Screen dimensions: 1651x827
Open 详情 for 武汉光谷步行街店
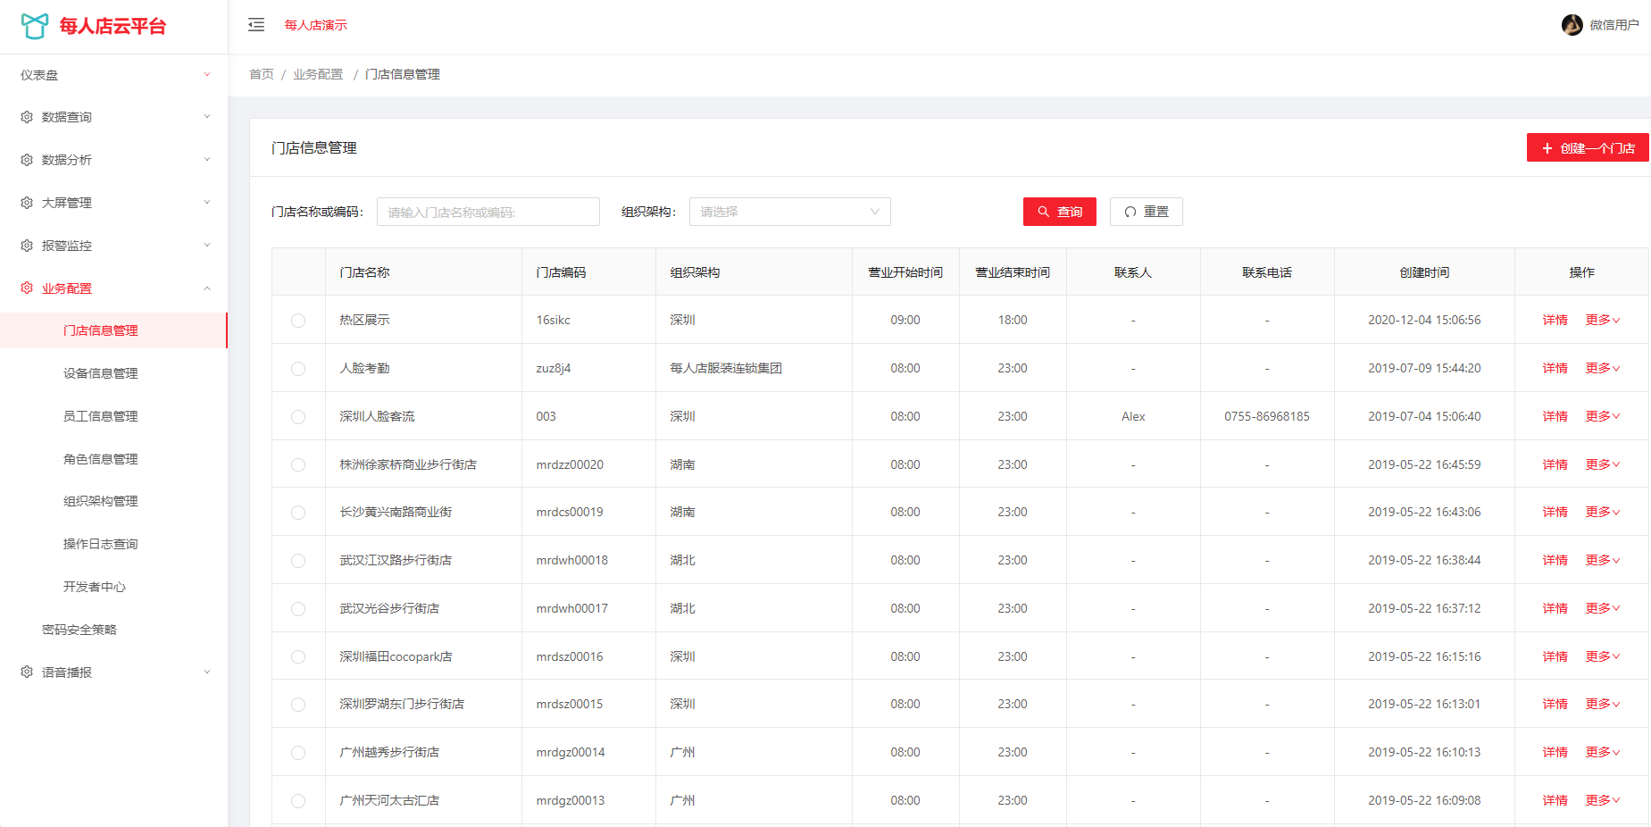click(x=1555, y=608)
